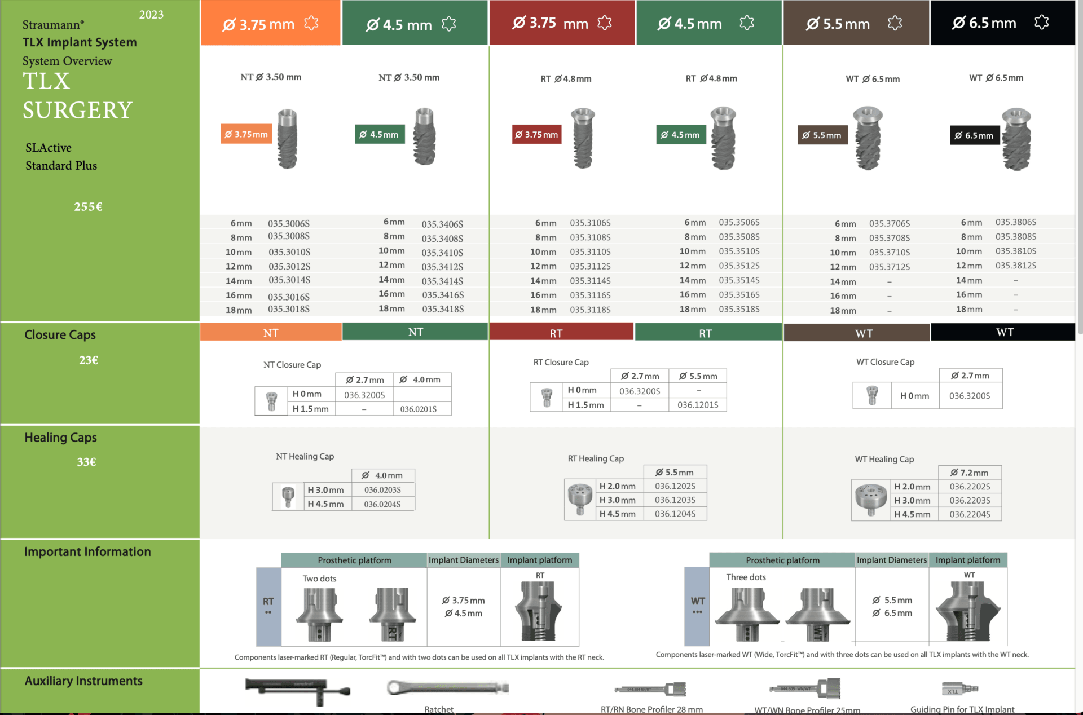This screenshot has height=715, width=1083.
Task: Click the NT 3.75 mm implant image
Action: 288,139
